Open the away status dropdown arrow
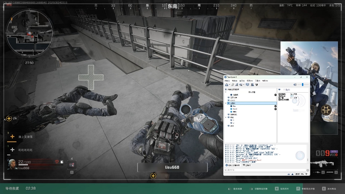This screenshot has width=345, height=194. point(244,85)
